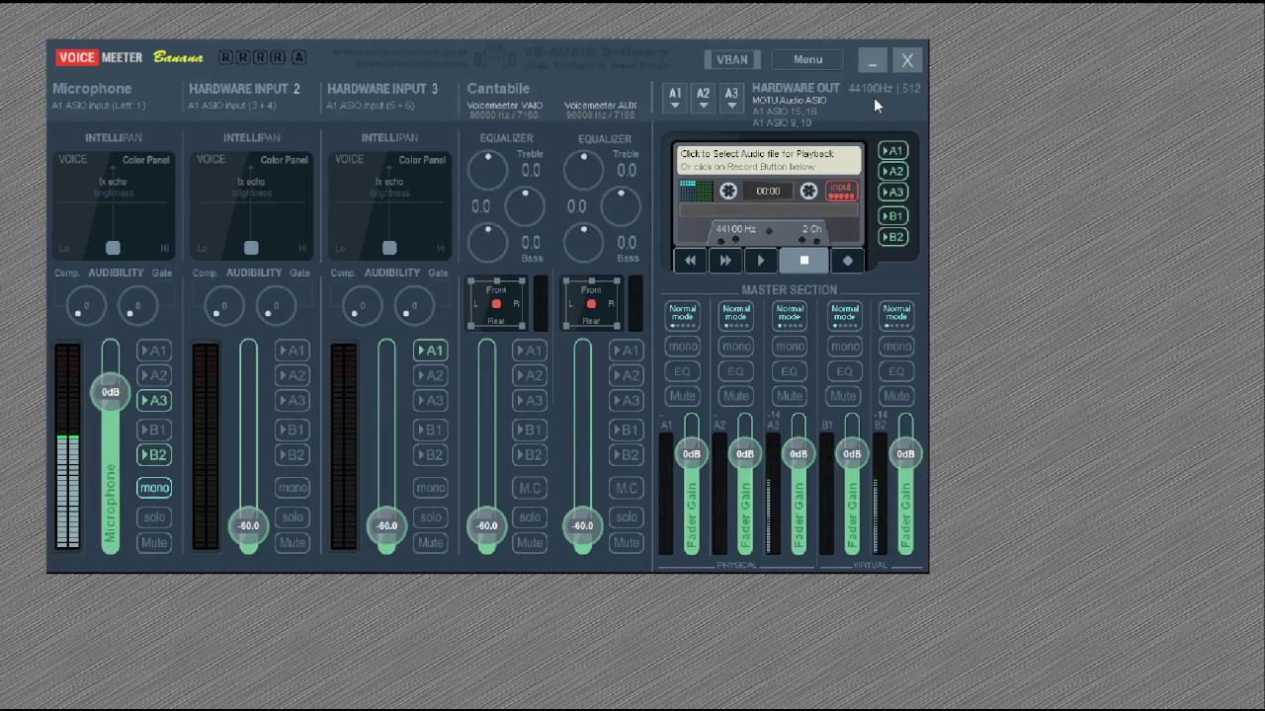Click the Bass knob of Voicemeeter AUX equalizer
1265x711 pixels.
(583, 242)
